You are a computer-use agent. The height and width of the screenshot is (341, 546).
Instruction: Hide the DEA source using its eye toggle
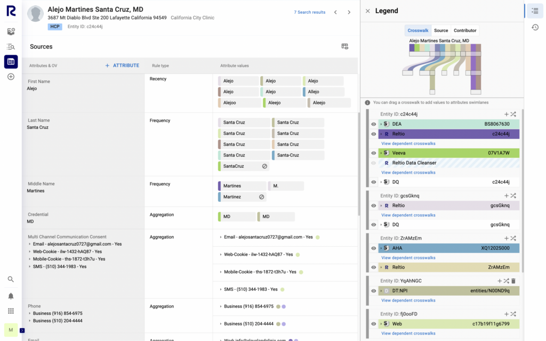point(373,124)
